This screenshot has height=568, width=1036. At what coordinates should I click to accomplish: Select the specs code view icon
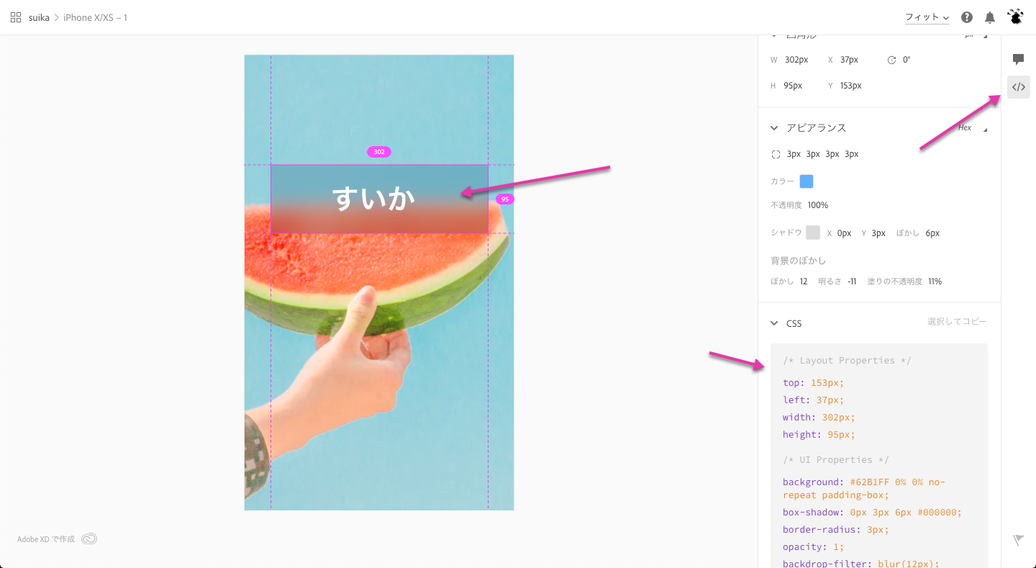tap(1019, 87)
